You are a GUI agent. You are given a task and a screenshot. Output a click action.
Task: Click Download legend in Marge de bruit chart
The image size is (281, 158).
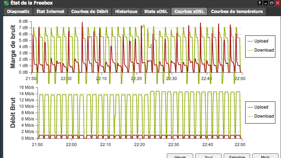(x=261, y=50)
